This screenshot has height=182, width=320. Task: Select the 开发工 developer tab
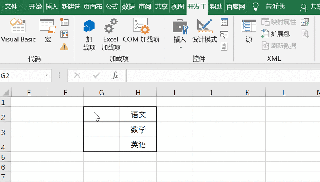pos(197,7)
